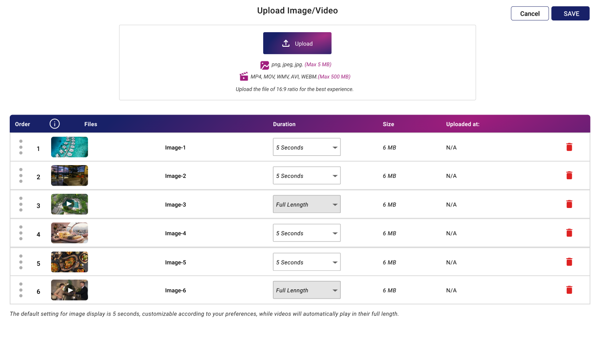Select the three-dot handle on row 5
The image size is (595, 359).
click(x=21, y=262)
